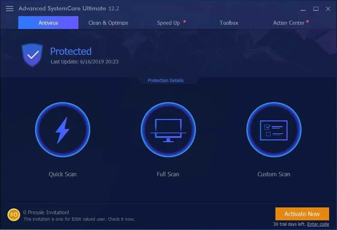Open the Custom Scan checklist icon
Screen dimensions: 337x230
pyautogui.click(x=274, y=130)
